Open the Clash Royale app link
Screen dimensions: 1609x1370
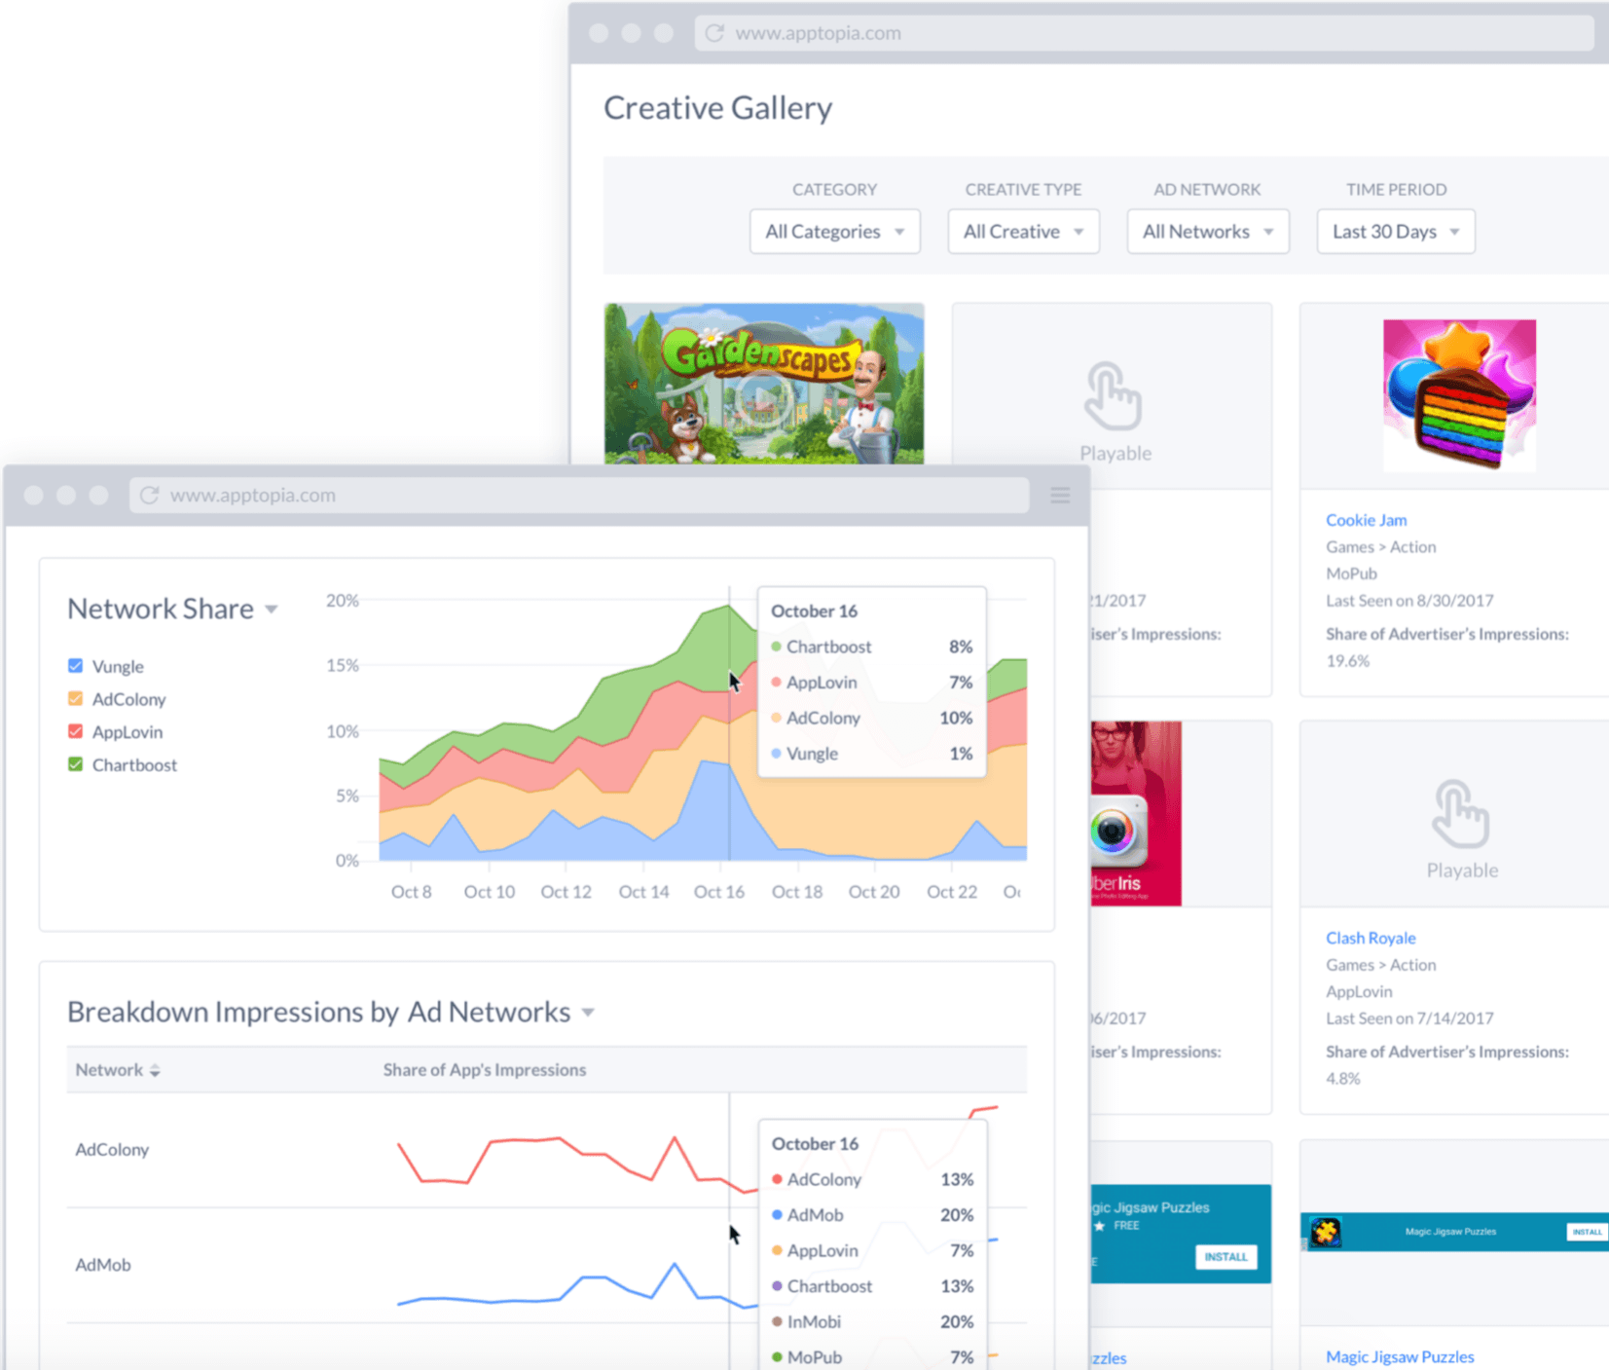(1371, 938)
